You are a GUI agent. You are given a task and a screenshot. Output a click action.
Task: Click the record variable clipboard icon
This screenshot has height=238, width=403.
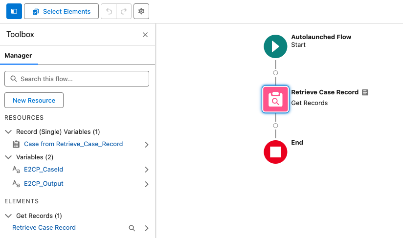pyautogui.click(x=16, y=144)
